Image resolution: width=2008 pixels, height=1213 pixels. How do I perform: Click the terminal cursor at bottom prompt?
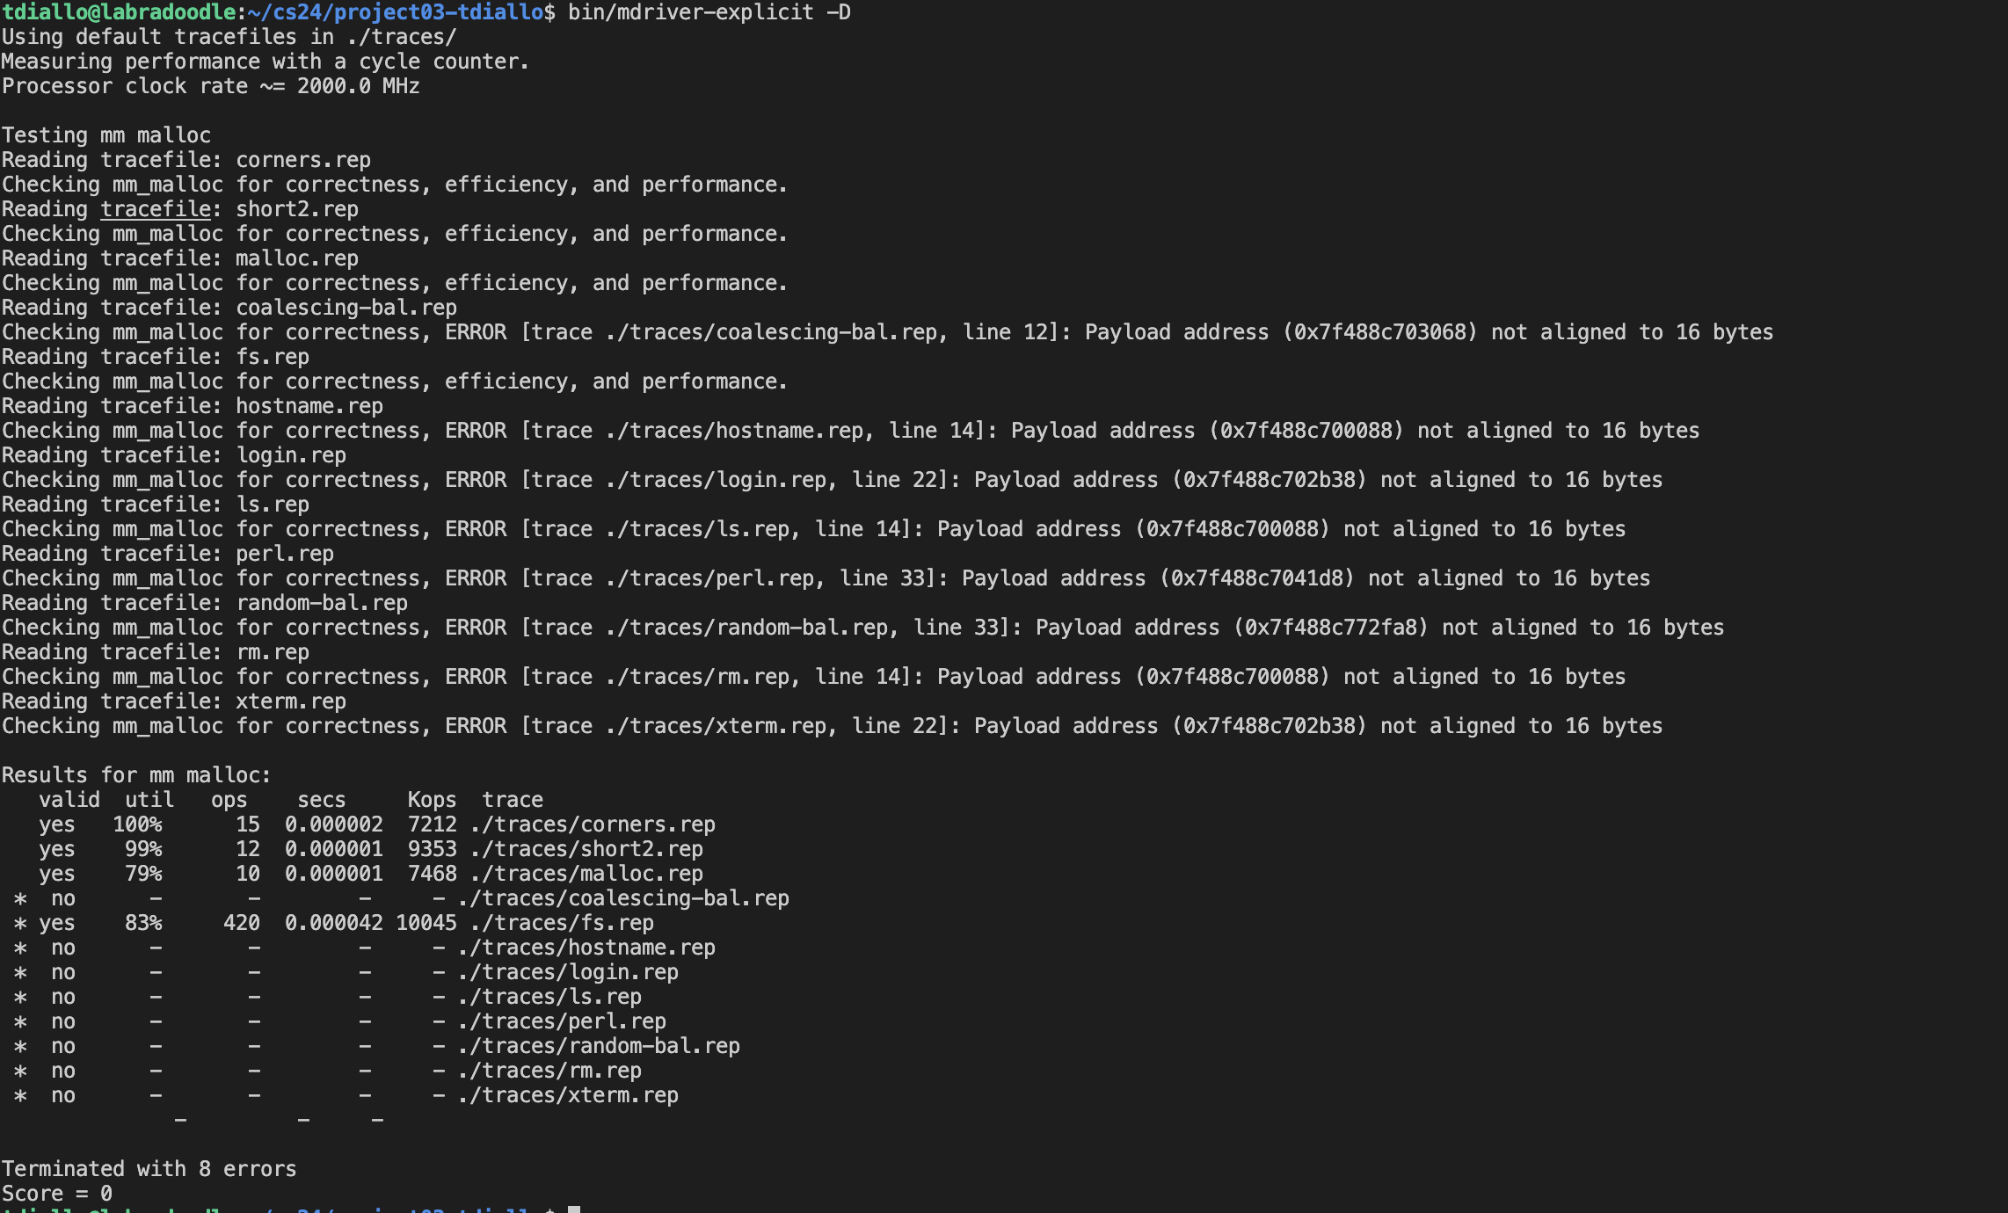pos(574,1209)
